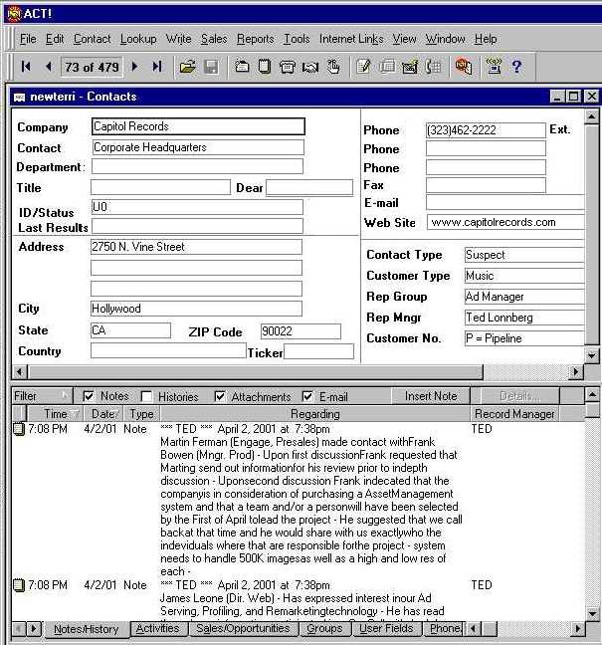
Task: Go to the previous contact record
Action: (49, 67)
